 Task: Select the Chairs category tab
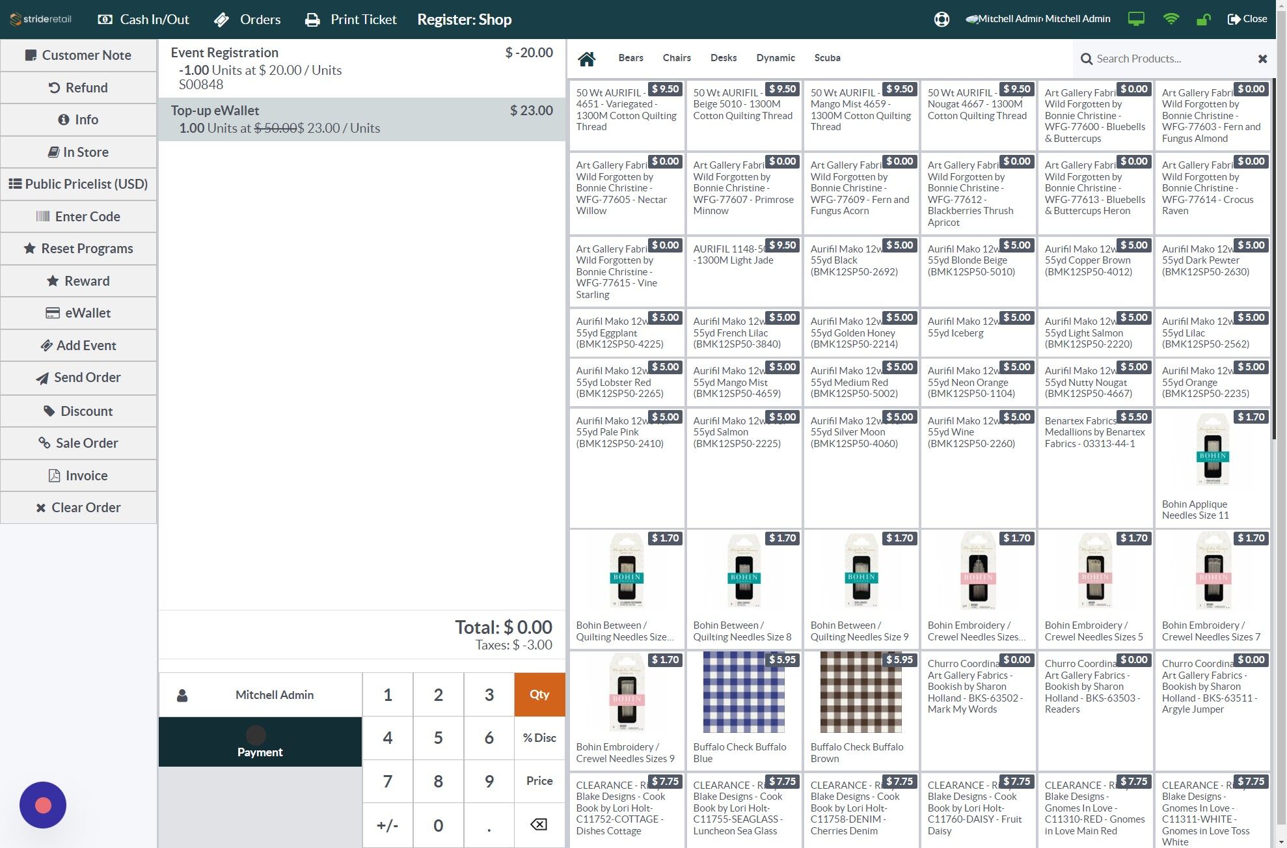(x=677, y=58)
